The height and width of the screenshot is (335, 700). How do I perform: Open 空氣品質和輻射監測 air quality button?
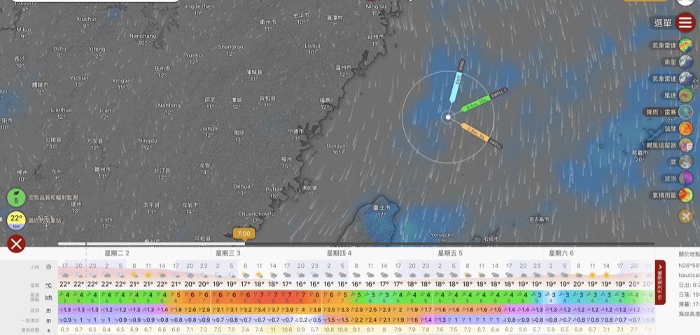pyautogui.click(x=16, y=198)
